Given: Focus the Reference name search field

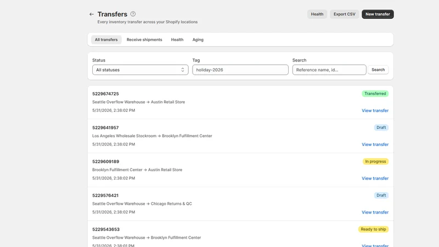Looking at the screenshot, I should pos(329,70).
